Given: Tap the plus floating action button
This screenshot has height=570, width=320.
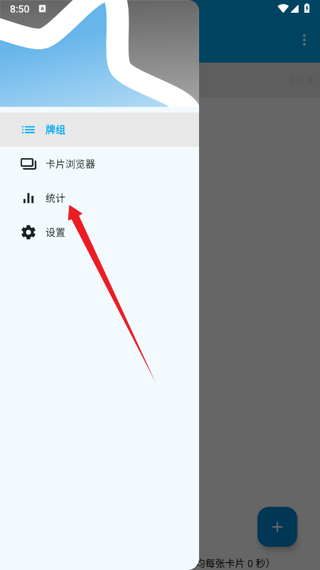Looking at the screenshot, I should click(278, 527).
